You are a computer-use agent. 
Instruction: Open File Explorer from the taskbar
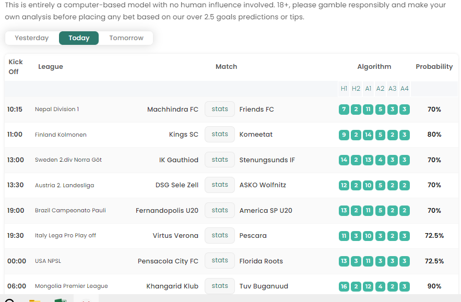[x=35, y=300]
